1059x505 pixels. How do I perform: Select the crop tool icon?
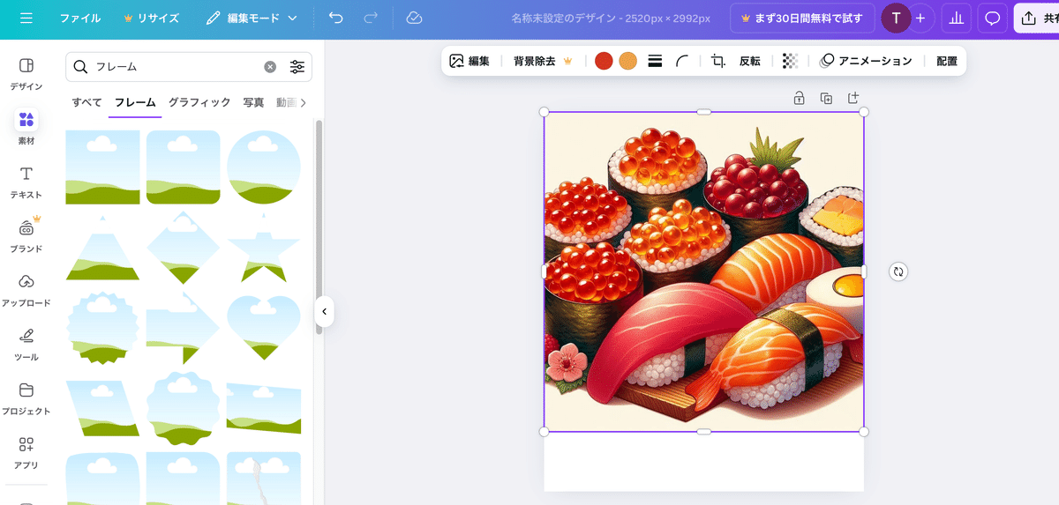[718, 61]
